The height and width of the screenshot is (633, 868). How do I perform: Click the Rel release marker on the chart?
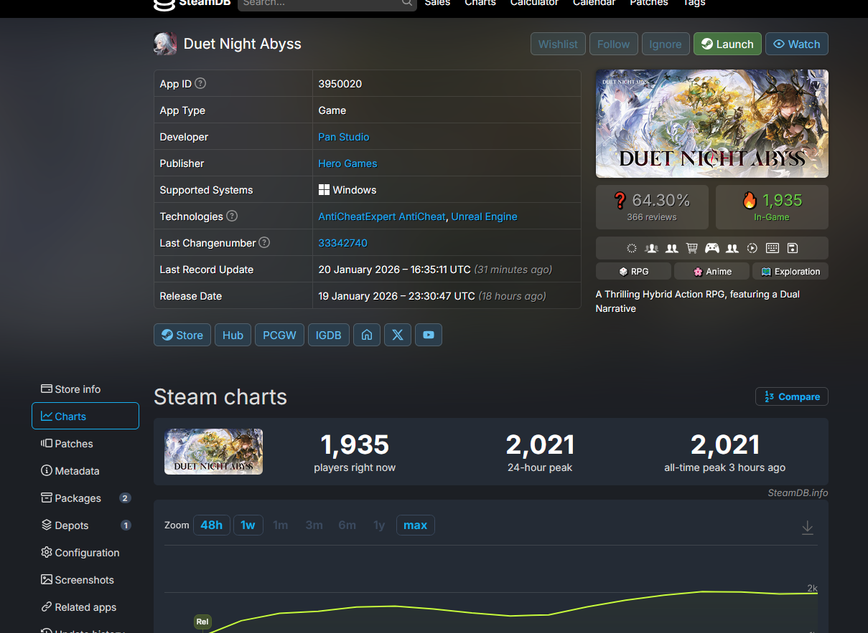(202, 622)
